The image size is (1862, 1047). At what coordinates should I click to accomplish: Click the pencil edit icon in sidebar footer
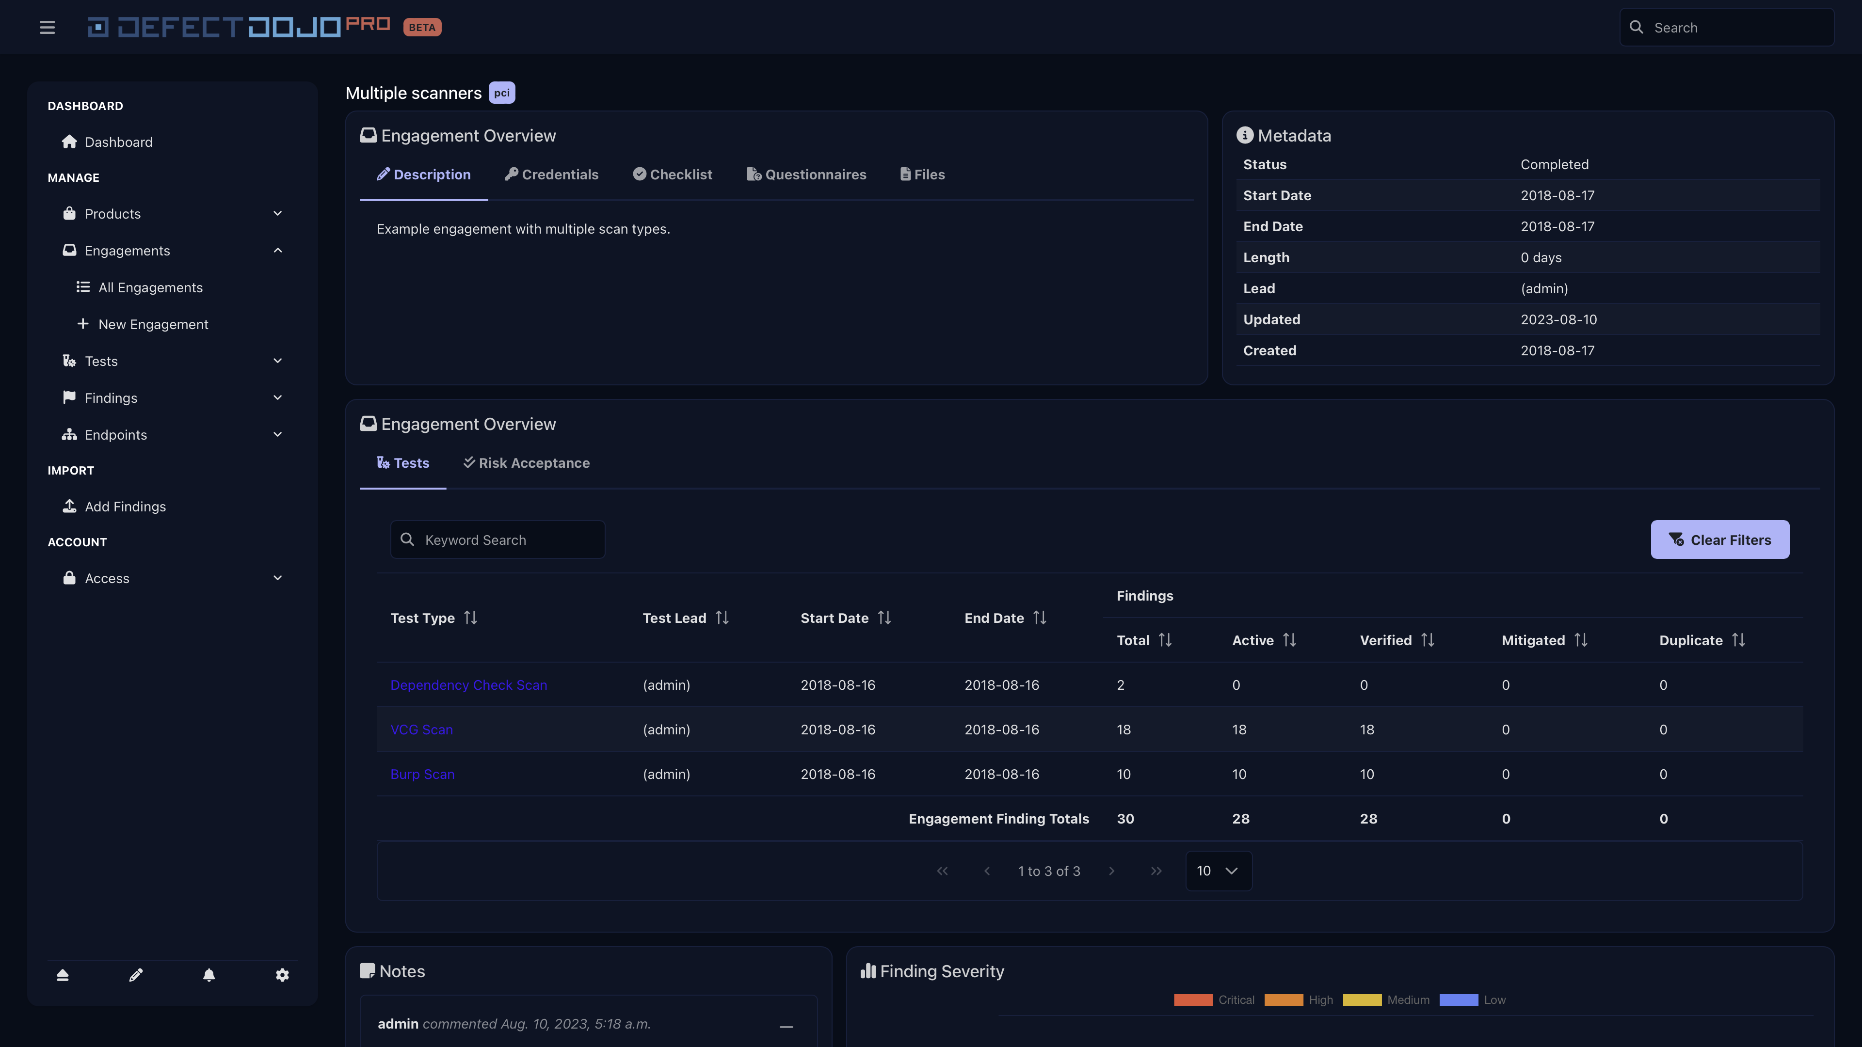pos(136,975)
